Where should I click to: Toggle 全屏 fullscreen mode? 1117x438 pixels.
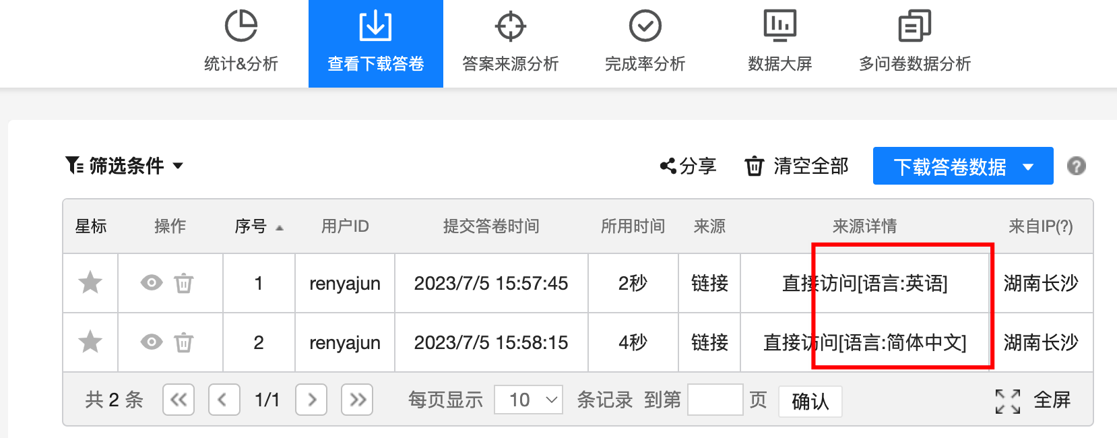coord(1033,400)
